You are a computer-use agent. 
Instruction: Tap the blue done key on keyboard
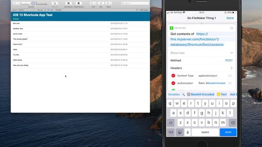click(x=228, y=132)
